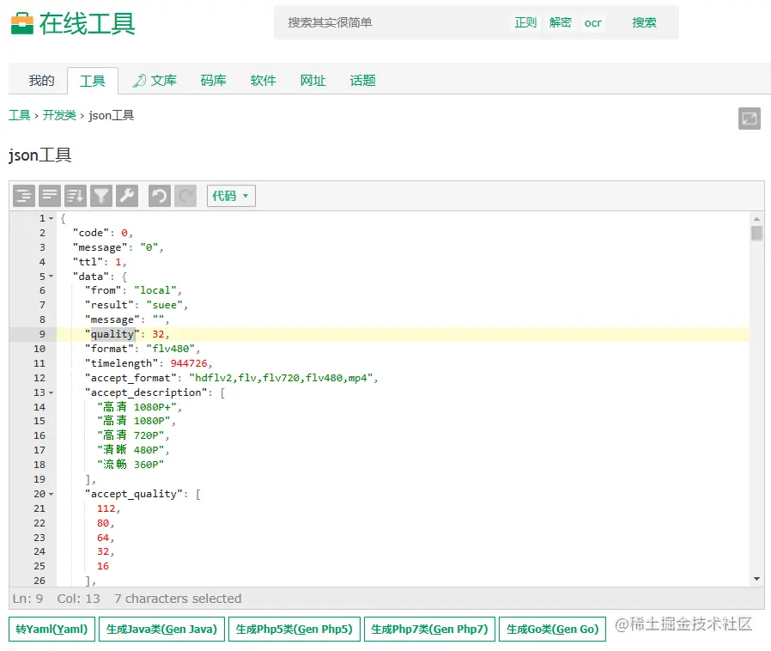Click the 转Yaml(Yaml) button

52,630
